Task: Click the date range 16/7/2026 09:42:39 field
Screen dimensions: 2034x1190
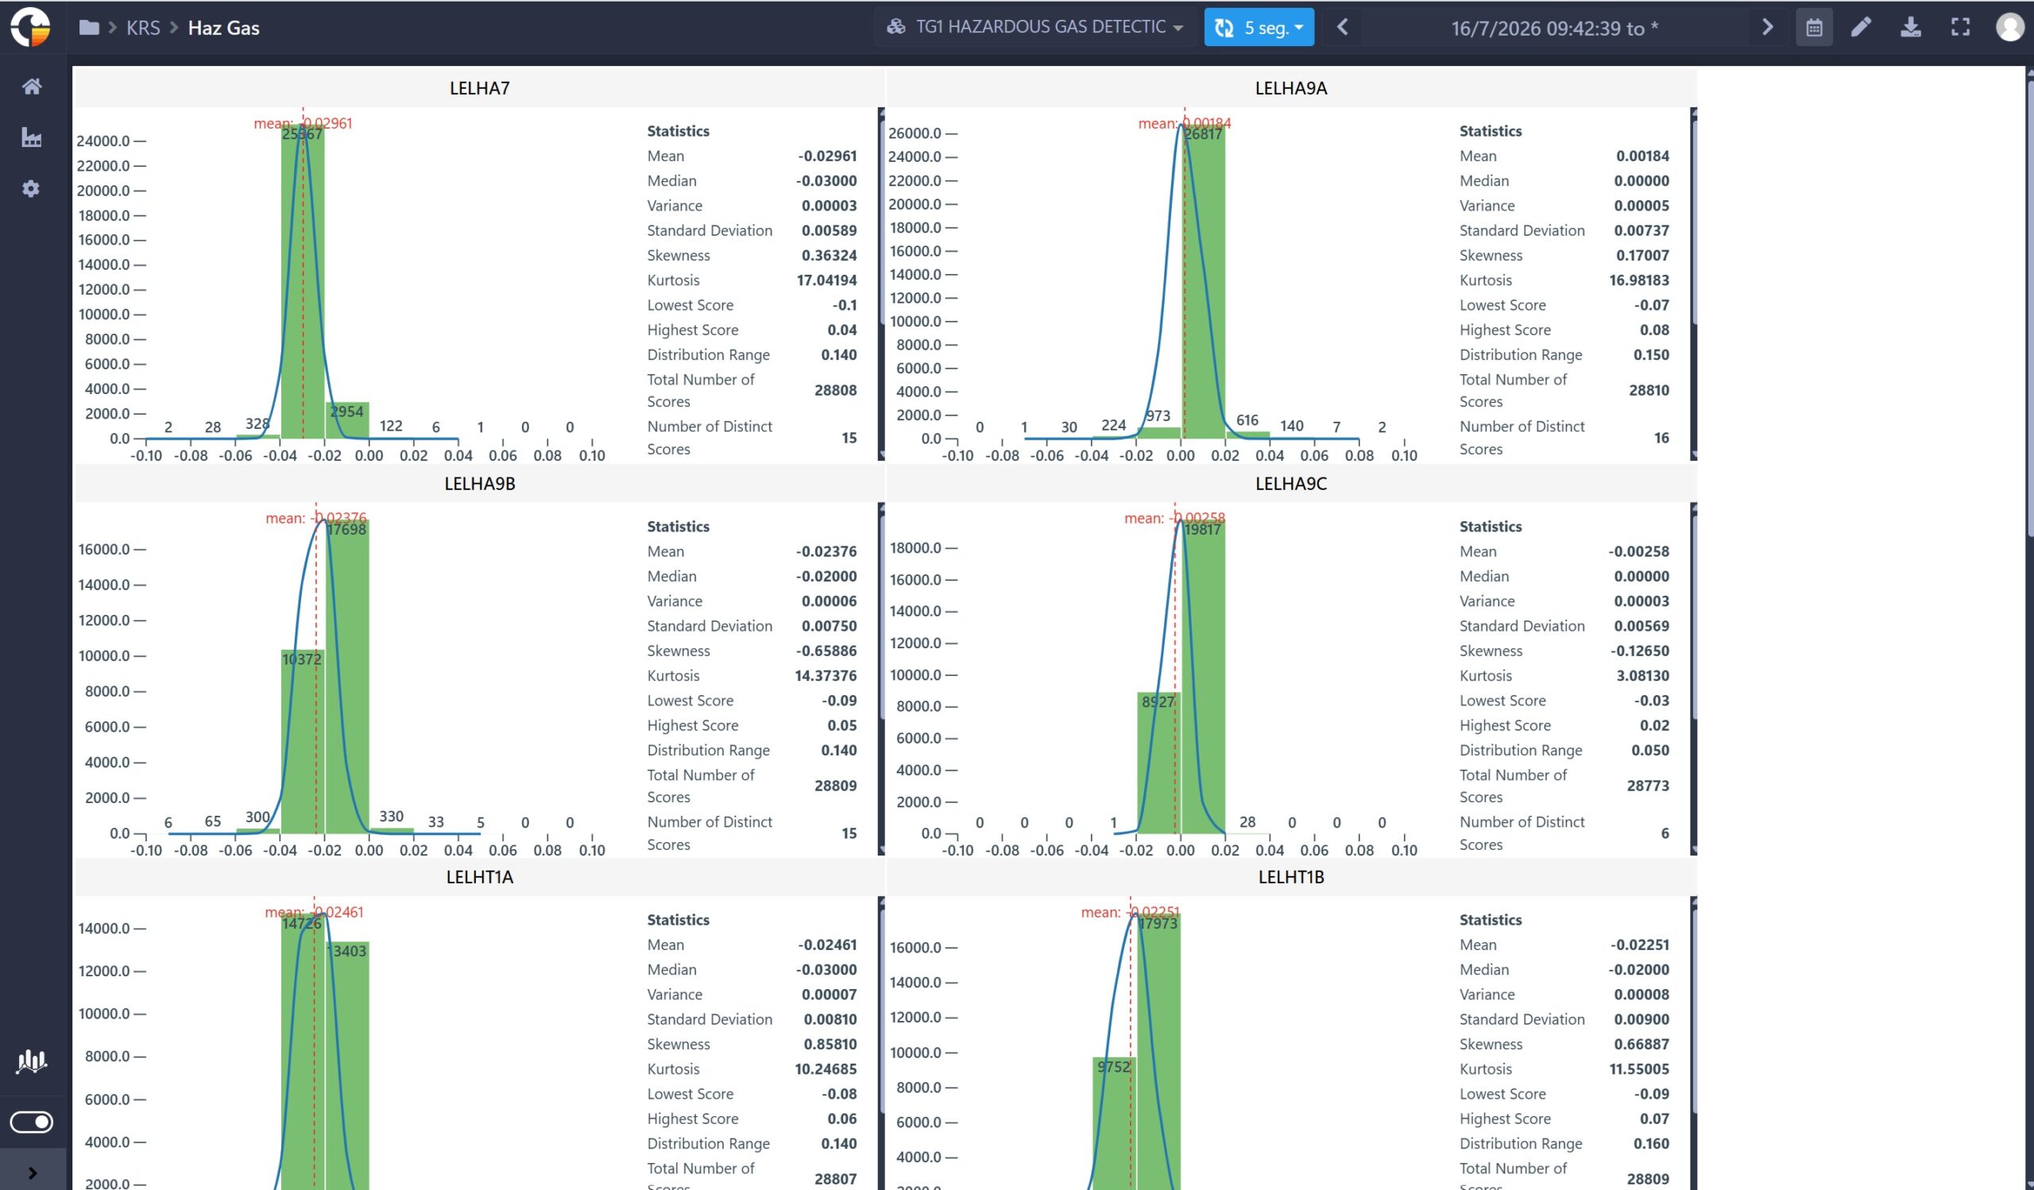Action: click(1555, 29)
